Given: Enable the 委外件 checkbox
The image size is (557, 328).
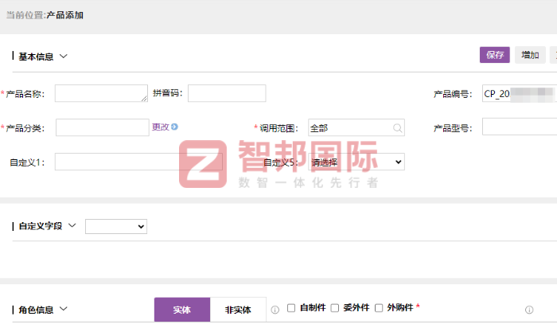Looking at the screenshot, I should pos(335,308).
